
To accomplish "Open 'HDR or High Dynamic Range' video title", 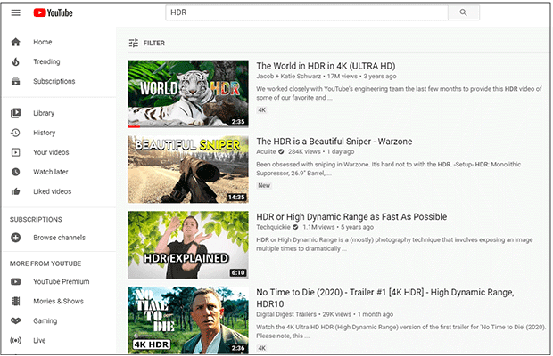I will pos(351,217).
